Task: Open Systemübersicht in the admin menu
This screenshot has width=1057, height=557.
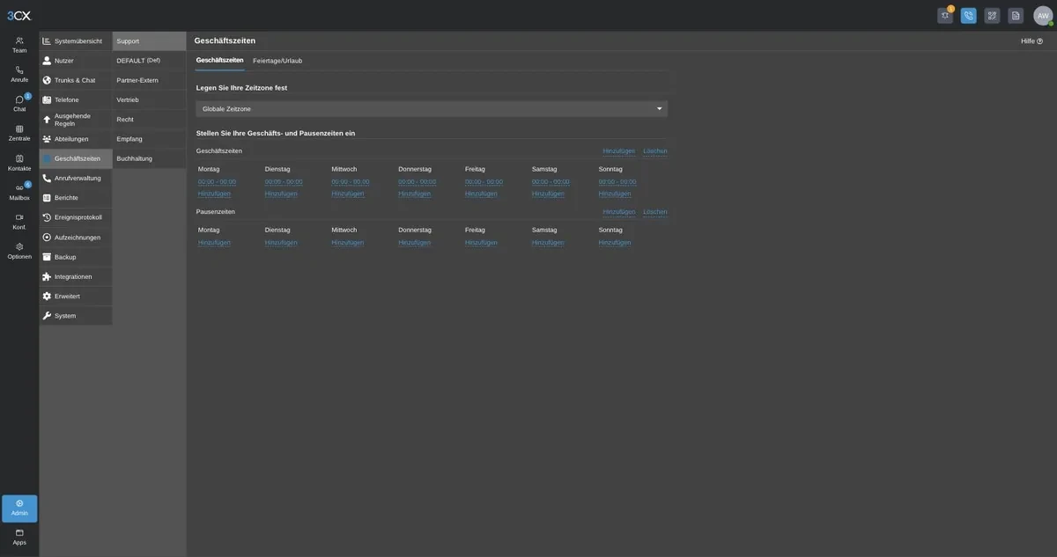Action: (76, 41)
